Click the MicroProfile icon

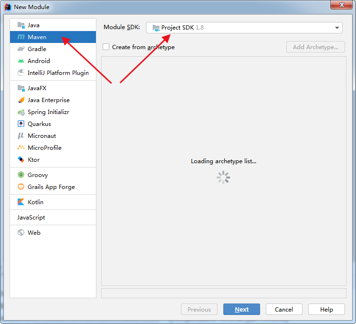(x=21, y=147)
